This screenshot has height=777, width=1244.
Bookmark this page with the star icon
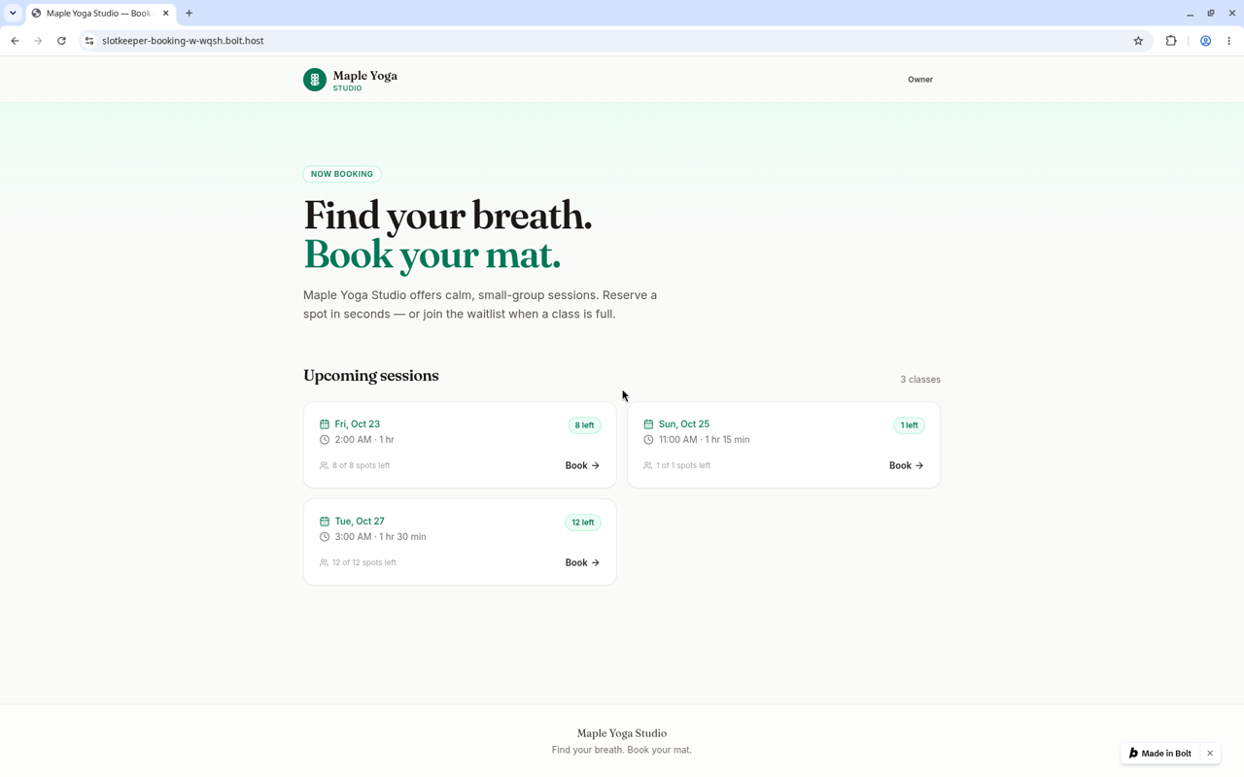coord(1138,41)
